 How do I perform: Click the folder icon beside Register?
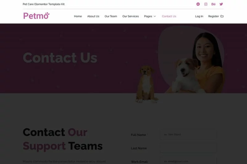[222, 16]
